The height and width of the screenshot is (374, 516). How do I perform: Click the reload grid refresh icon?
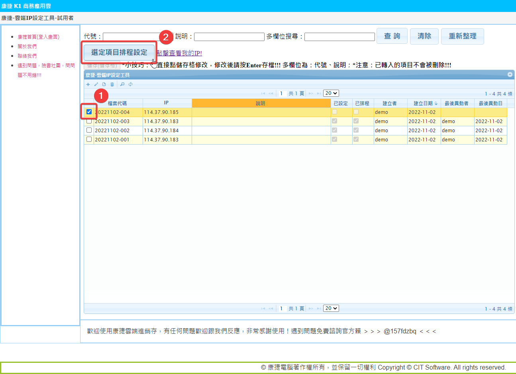[130, 84]
